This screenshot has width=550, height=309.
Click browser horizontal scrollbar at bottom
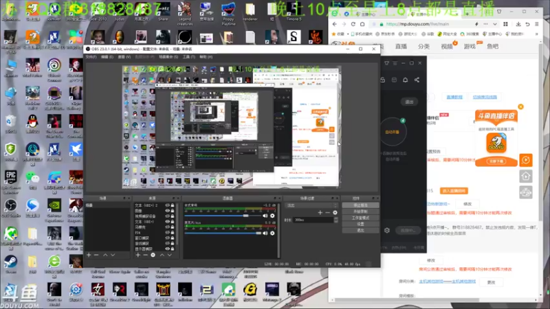tap(407, 300)
